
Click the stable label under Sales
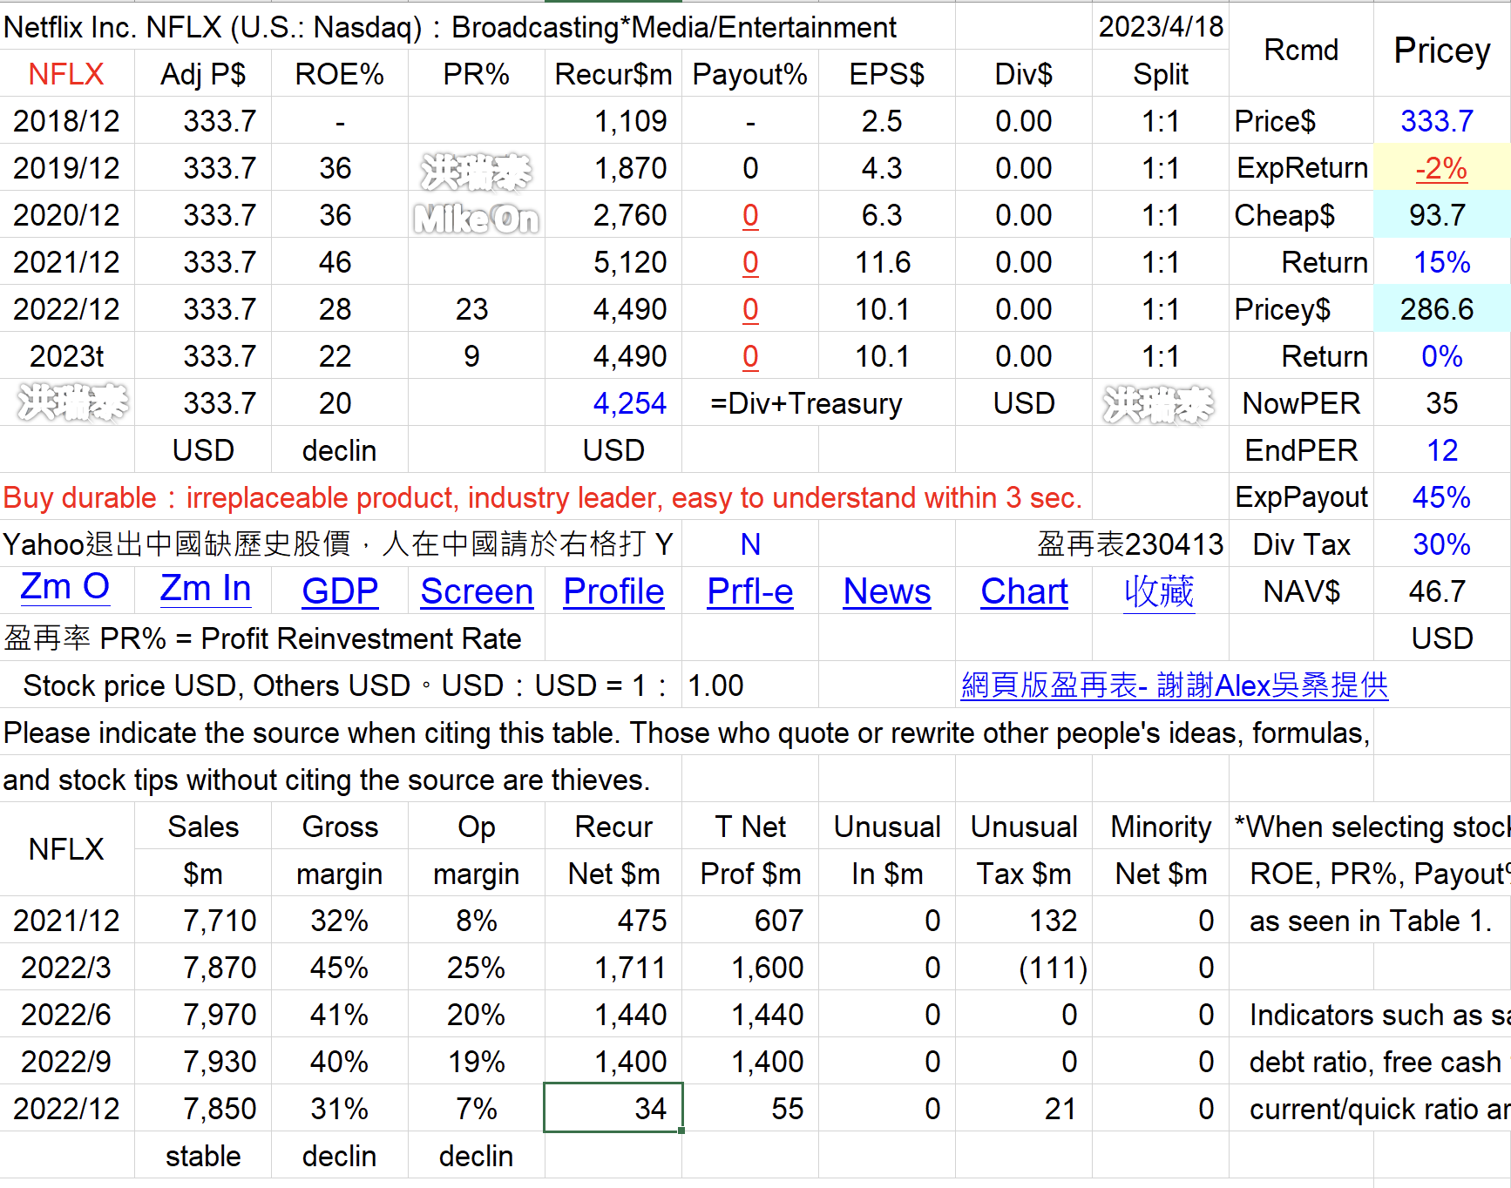(x=203, y=1156)
